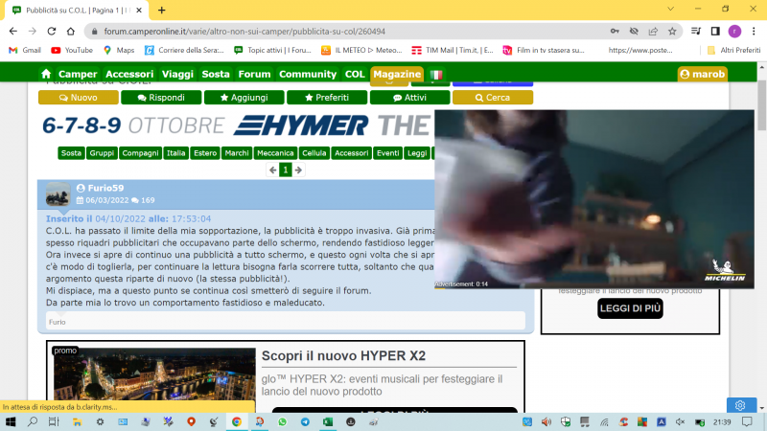The width and height of the screenshot is (767, 431).
Task: Select the Marchi forum category
Action: (237, 153)
